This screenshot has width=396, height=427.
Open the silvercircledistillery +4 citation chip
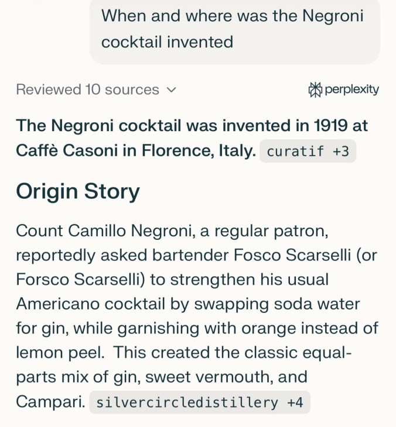point(199,402)
